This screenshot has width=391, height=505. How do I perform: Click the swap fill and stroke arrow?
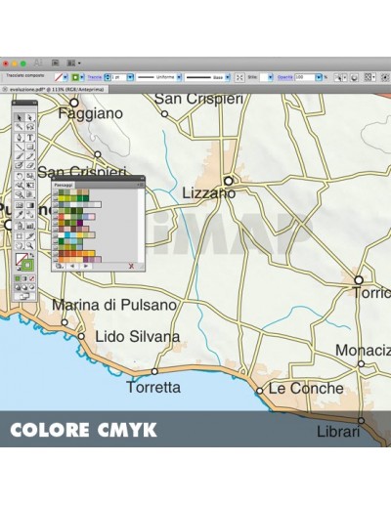(31, 255)
